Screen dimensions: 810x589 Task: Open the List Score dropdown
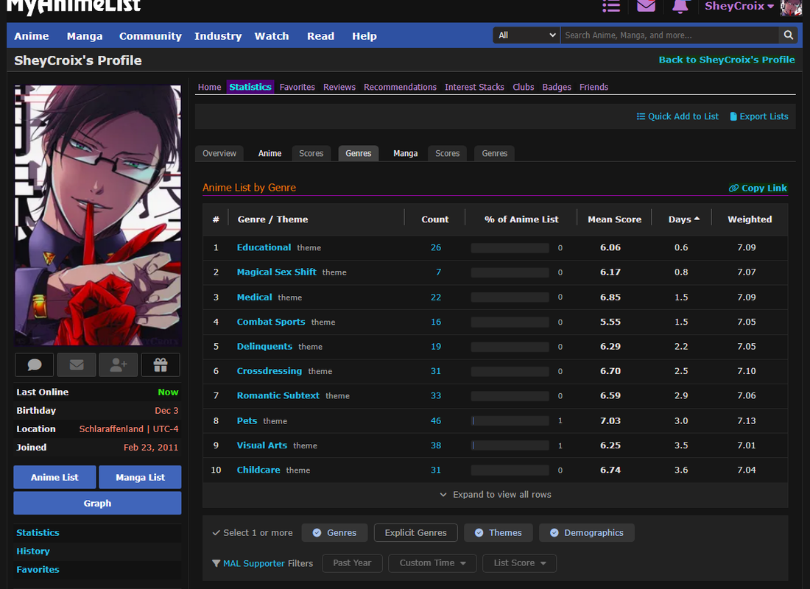pos(519,563)
